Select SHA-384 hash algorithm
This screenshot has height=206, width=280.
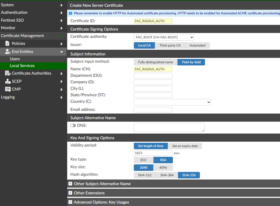coord(167,175)
